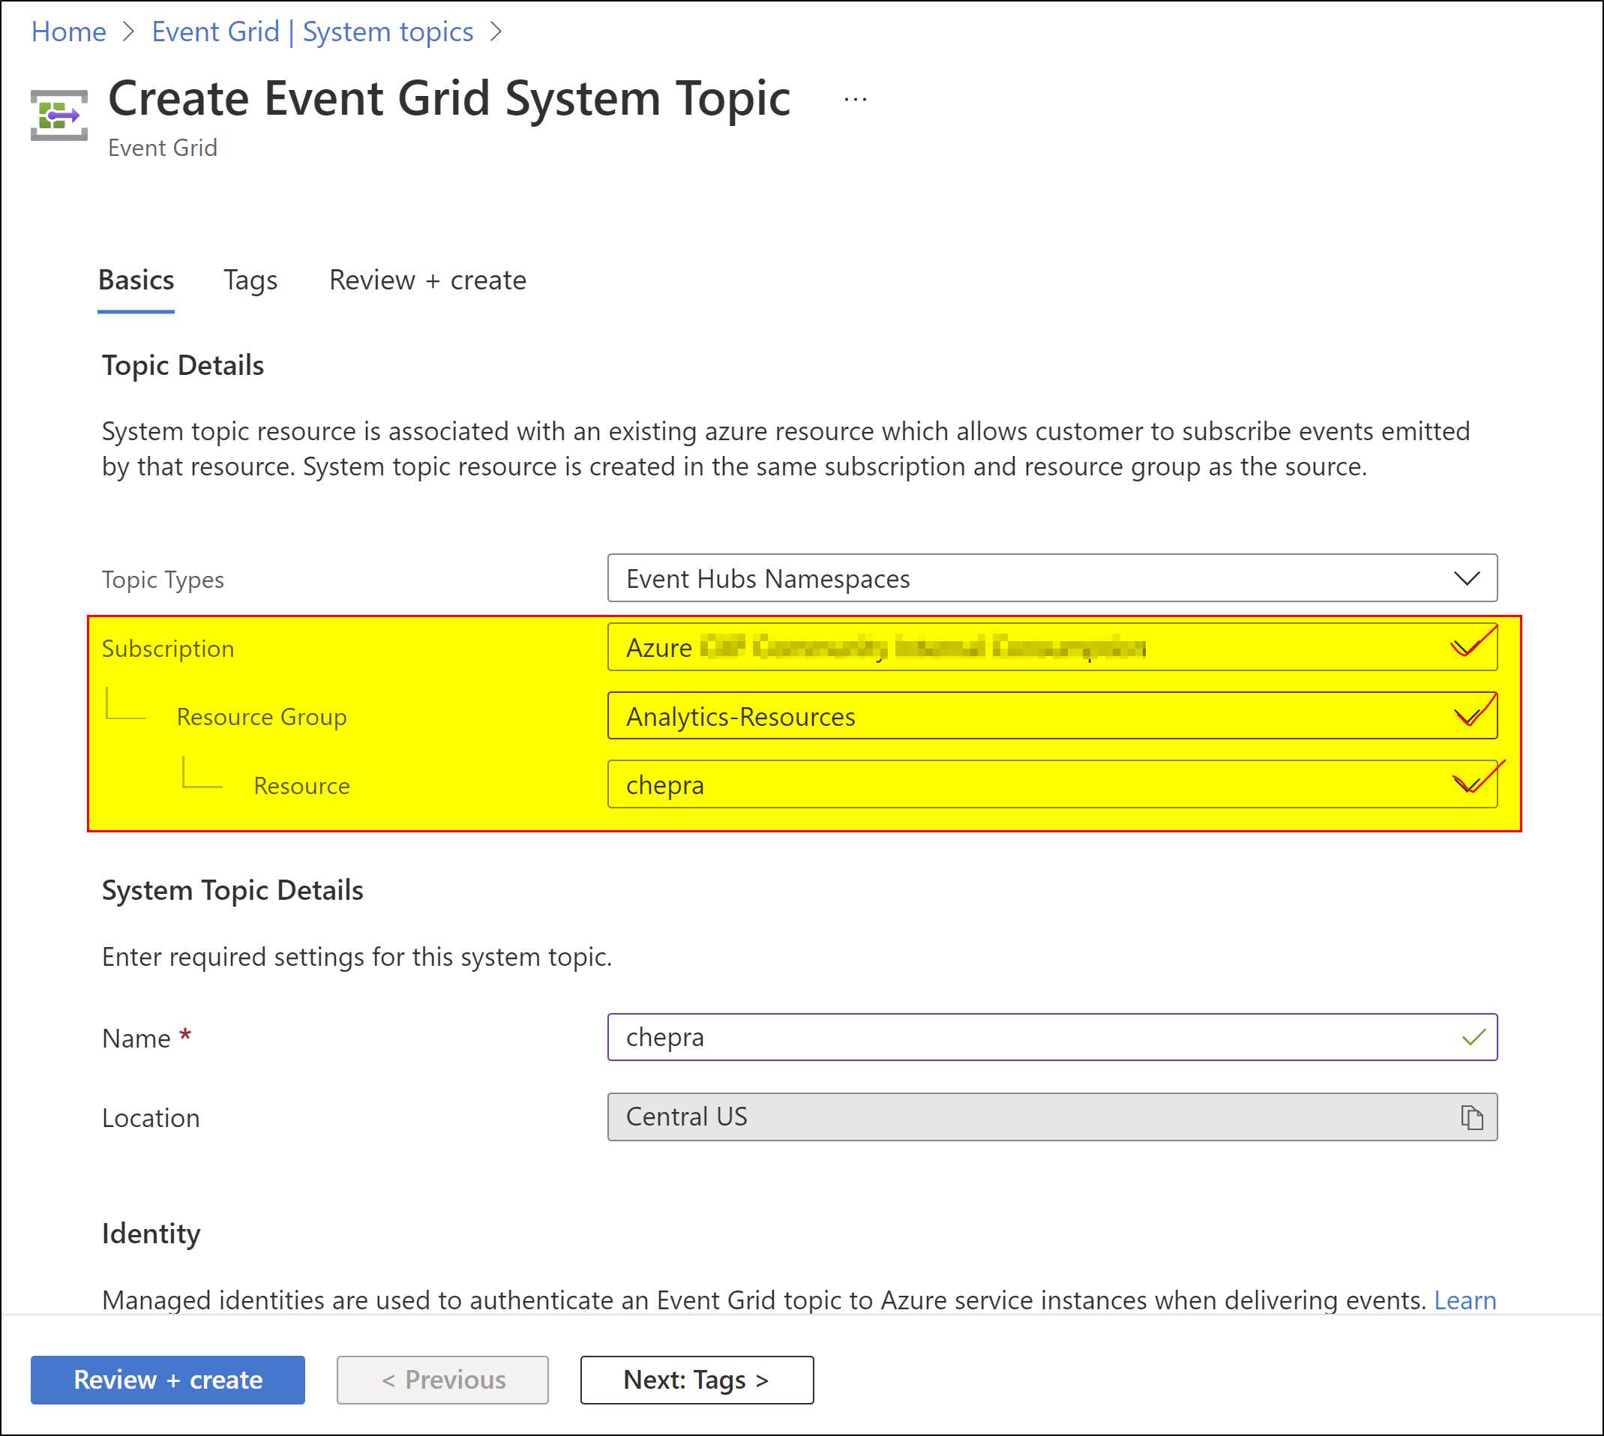This screenshot has width=1604, height=1436.
Task: Open the Subscription dropdown
Action: pos(1053,647)
